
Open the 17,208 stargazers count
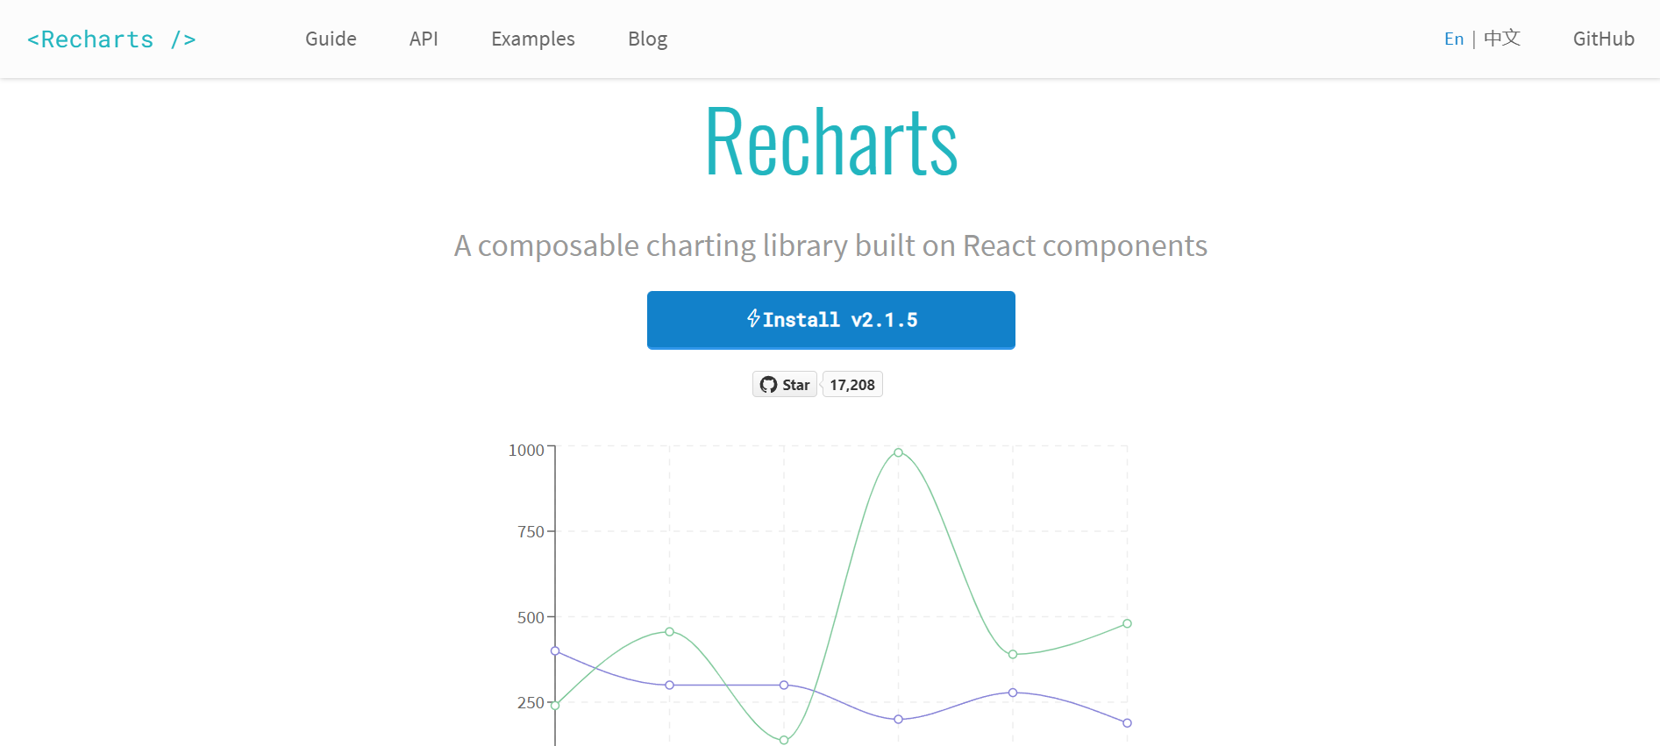pyautogui.click(x=852, y=385)
